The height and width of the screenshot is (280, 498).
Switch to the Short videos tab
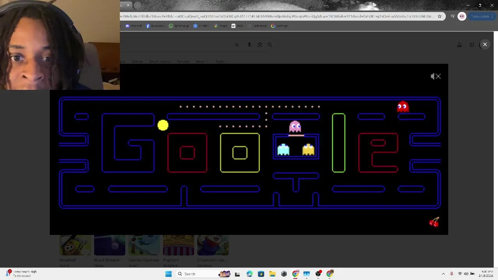(x=160, y=61)
